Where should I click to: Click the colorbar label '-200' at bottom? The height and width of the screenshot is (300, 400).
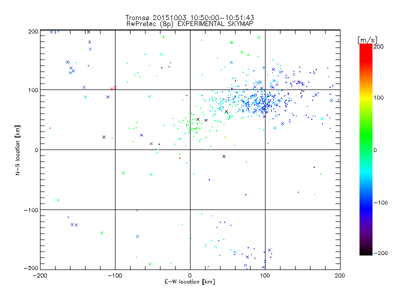[x=380, y=253]
